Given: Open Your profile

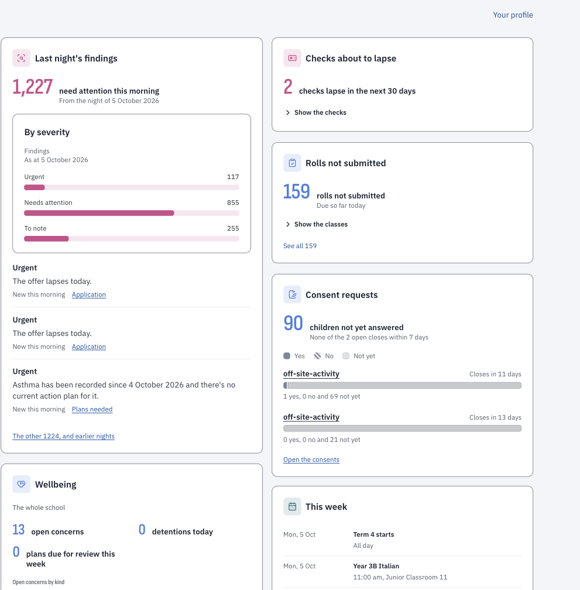Looking at the screenshot, I should [x=513, y=15].
